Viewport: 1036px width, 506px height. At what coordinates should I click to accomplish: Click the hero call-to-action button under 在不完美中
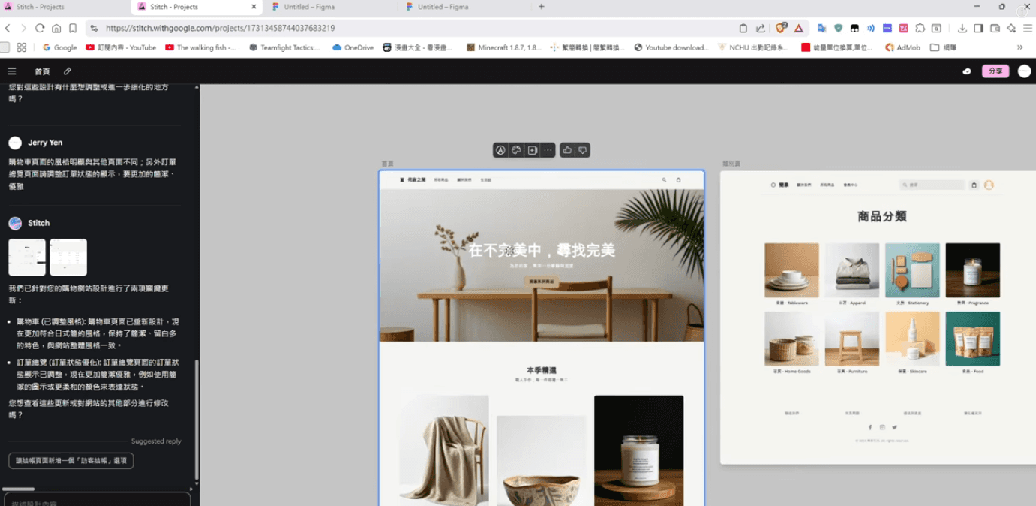point(542,282)
